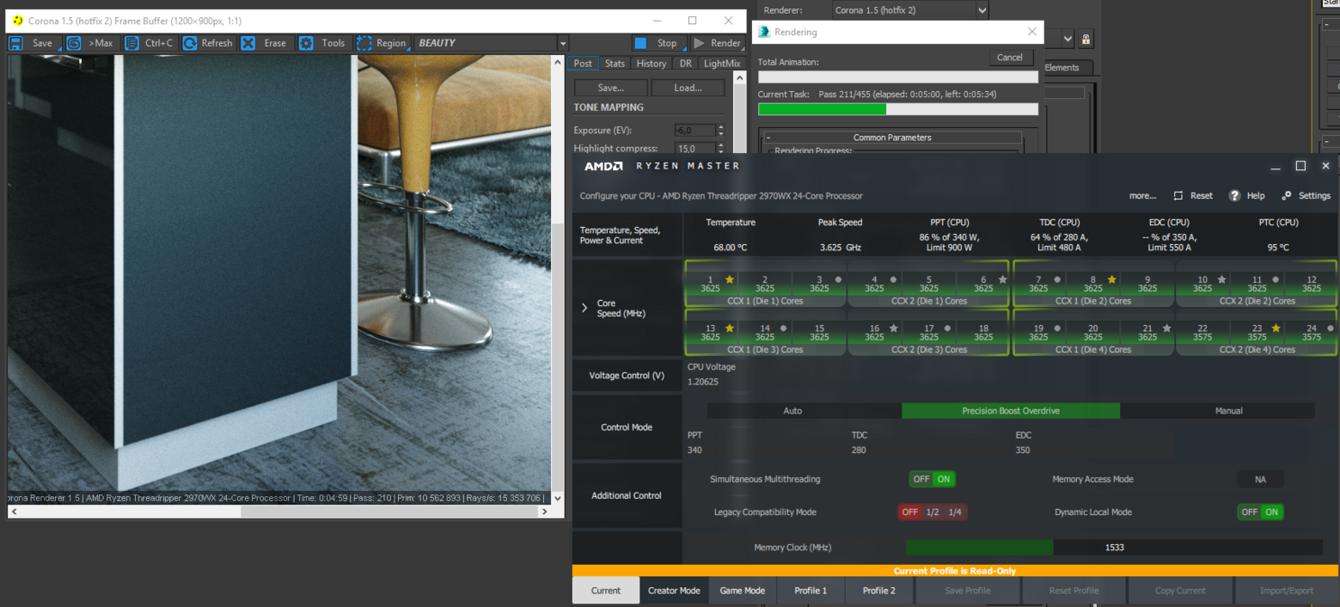The width and height of the screenshot is (1340, 607).
Task: Toggle Legacy Compatibility Mode switch
Action: tap(931, 512)
